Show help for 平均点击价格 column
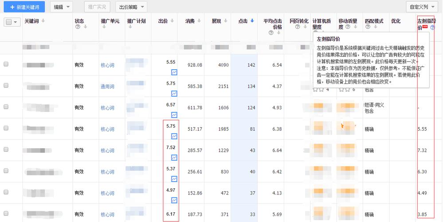 271,33
